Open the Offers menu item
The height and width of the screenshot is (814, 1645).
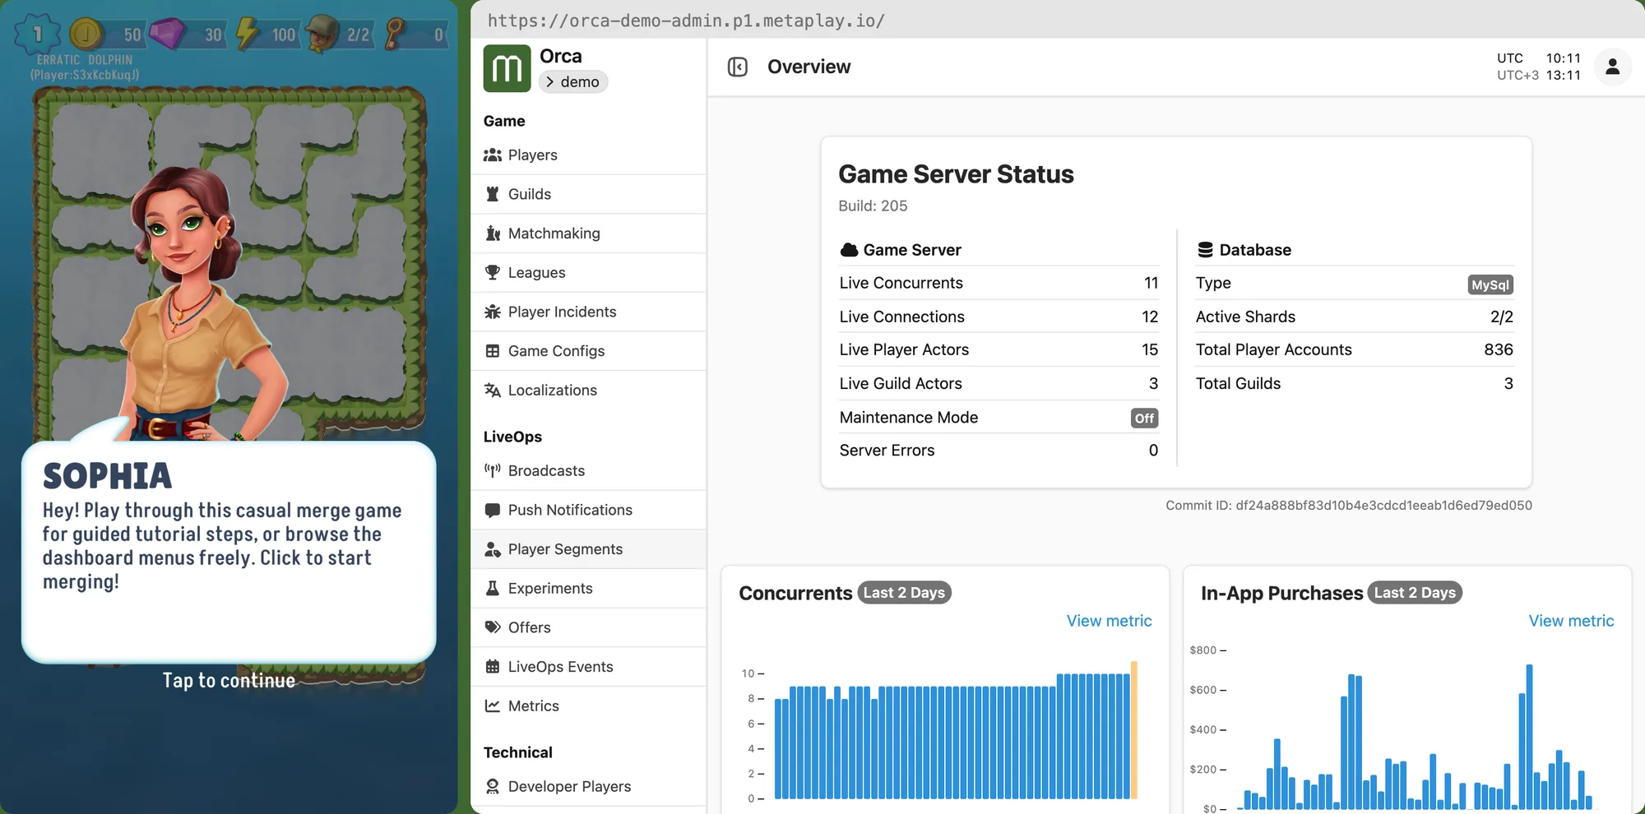pyautogui.click(x=588, y=627)
